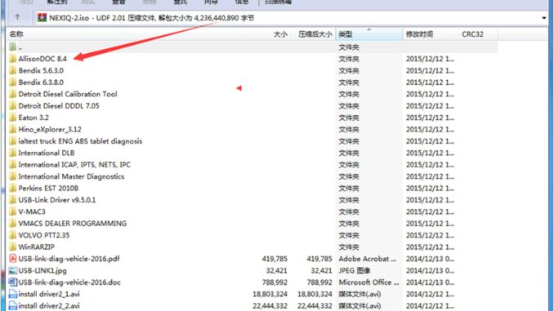The height and width of the screenshot is (311, 554).
Task: Select the International Master Diagnostics folder icon
Action: point(13,176)
